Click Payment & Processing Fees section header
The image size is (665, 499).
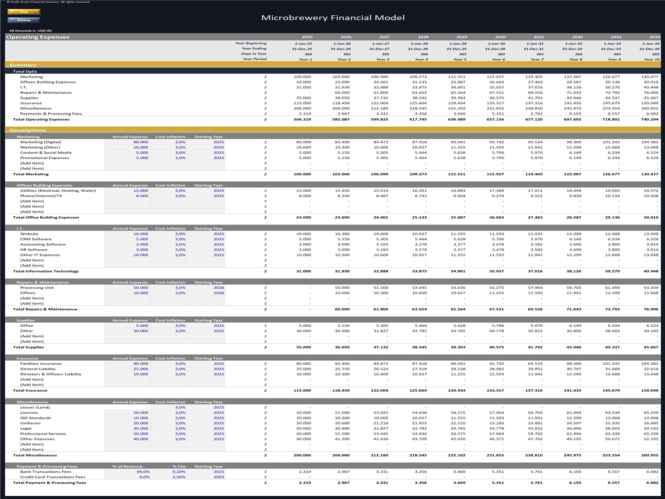[x=47, y=466]
